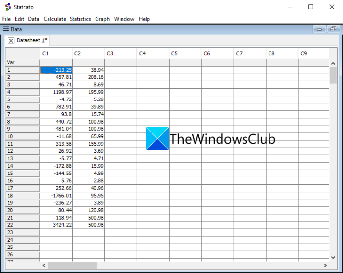Select column header C5
This screenshot has width=343, height=273.
[185, 53]
